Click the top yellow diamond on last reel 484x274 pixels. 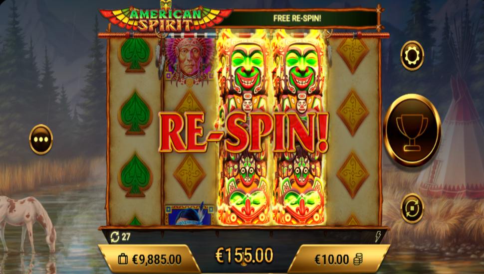point(353,54)
